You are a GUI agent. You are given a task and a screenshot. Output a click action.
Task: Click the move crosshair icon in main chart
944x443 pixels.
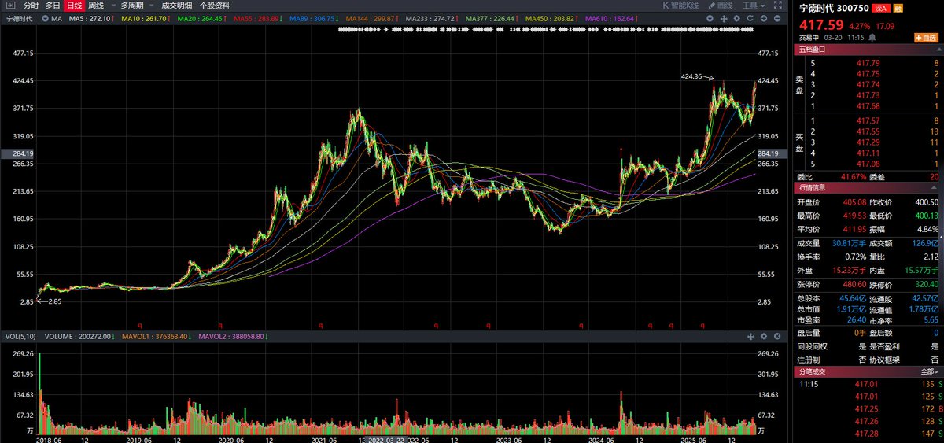[725, 17]
